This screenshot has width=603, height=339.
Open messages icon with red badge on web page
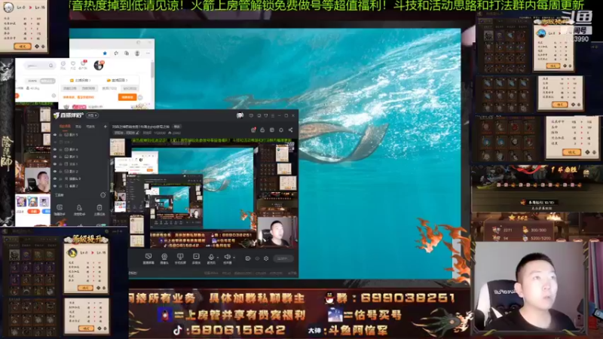tap(83, 66)
